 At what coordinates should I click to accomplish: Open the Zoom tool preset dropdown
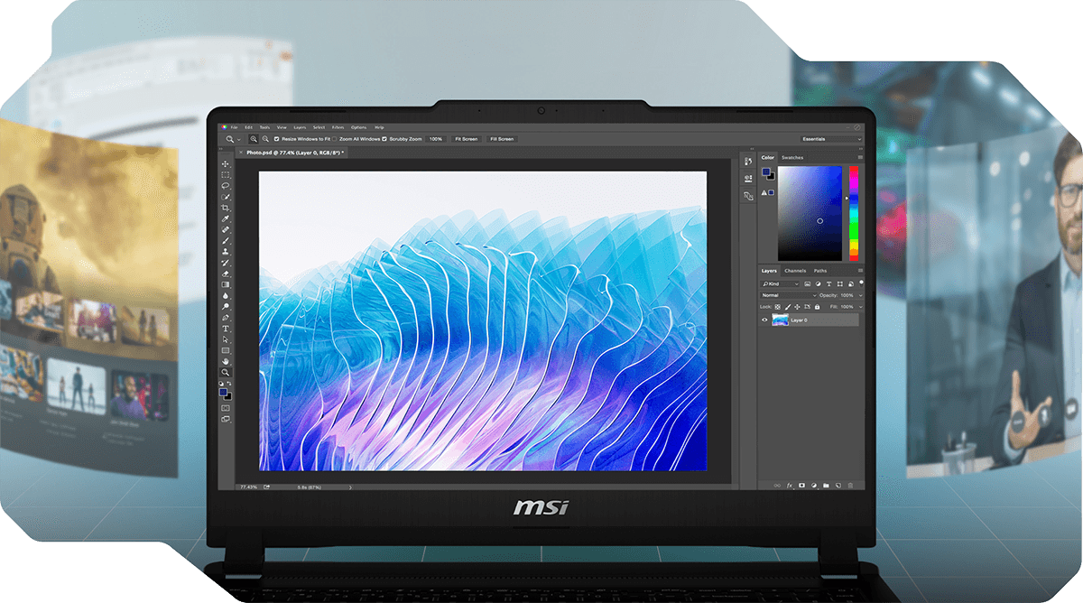click(x=239, y=139)
